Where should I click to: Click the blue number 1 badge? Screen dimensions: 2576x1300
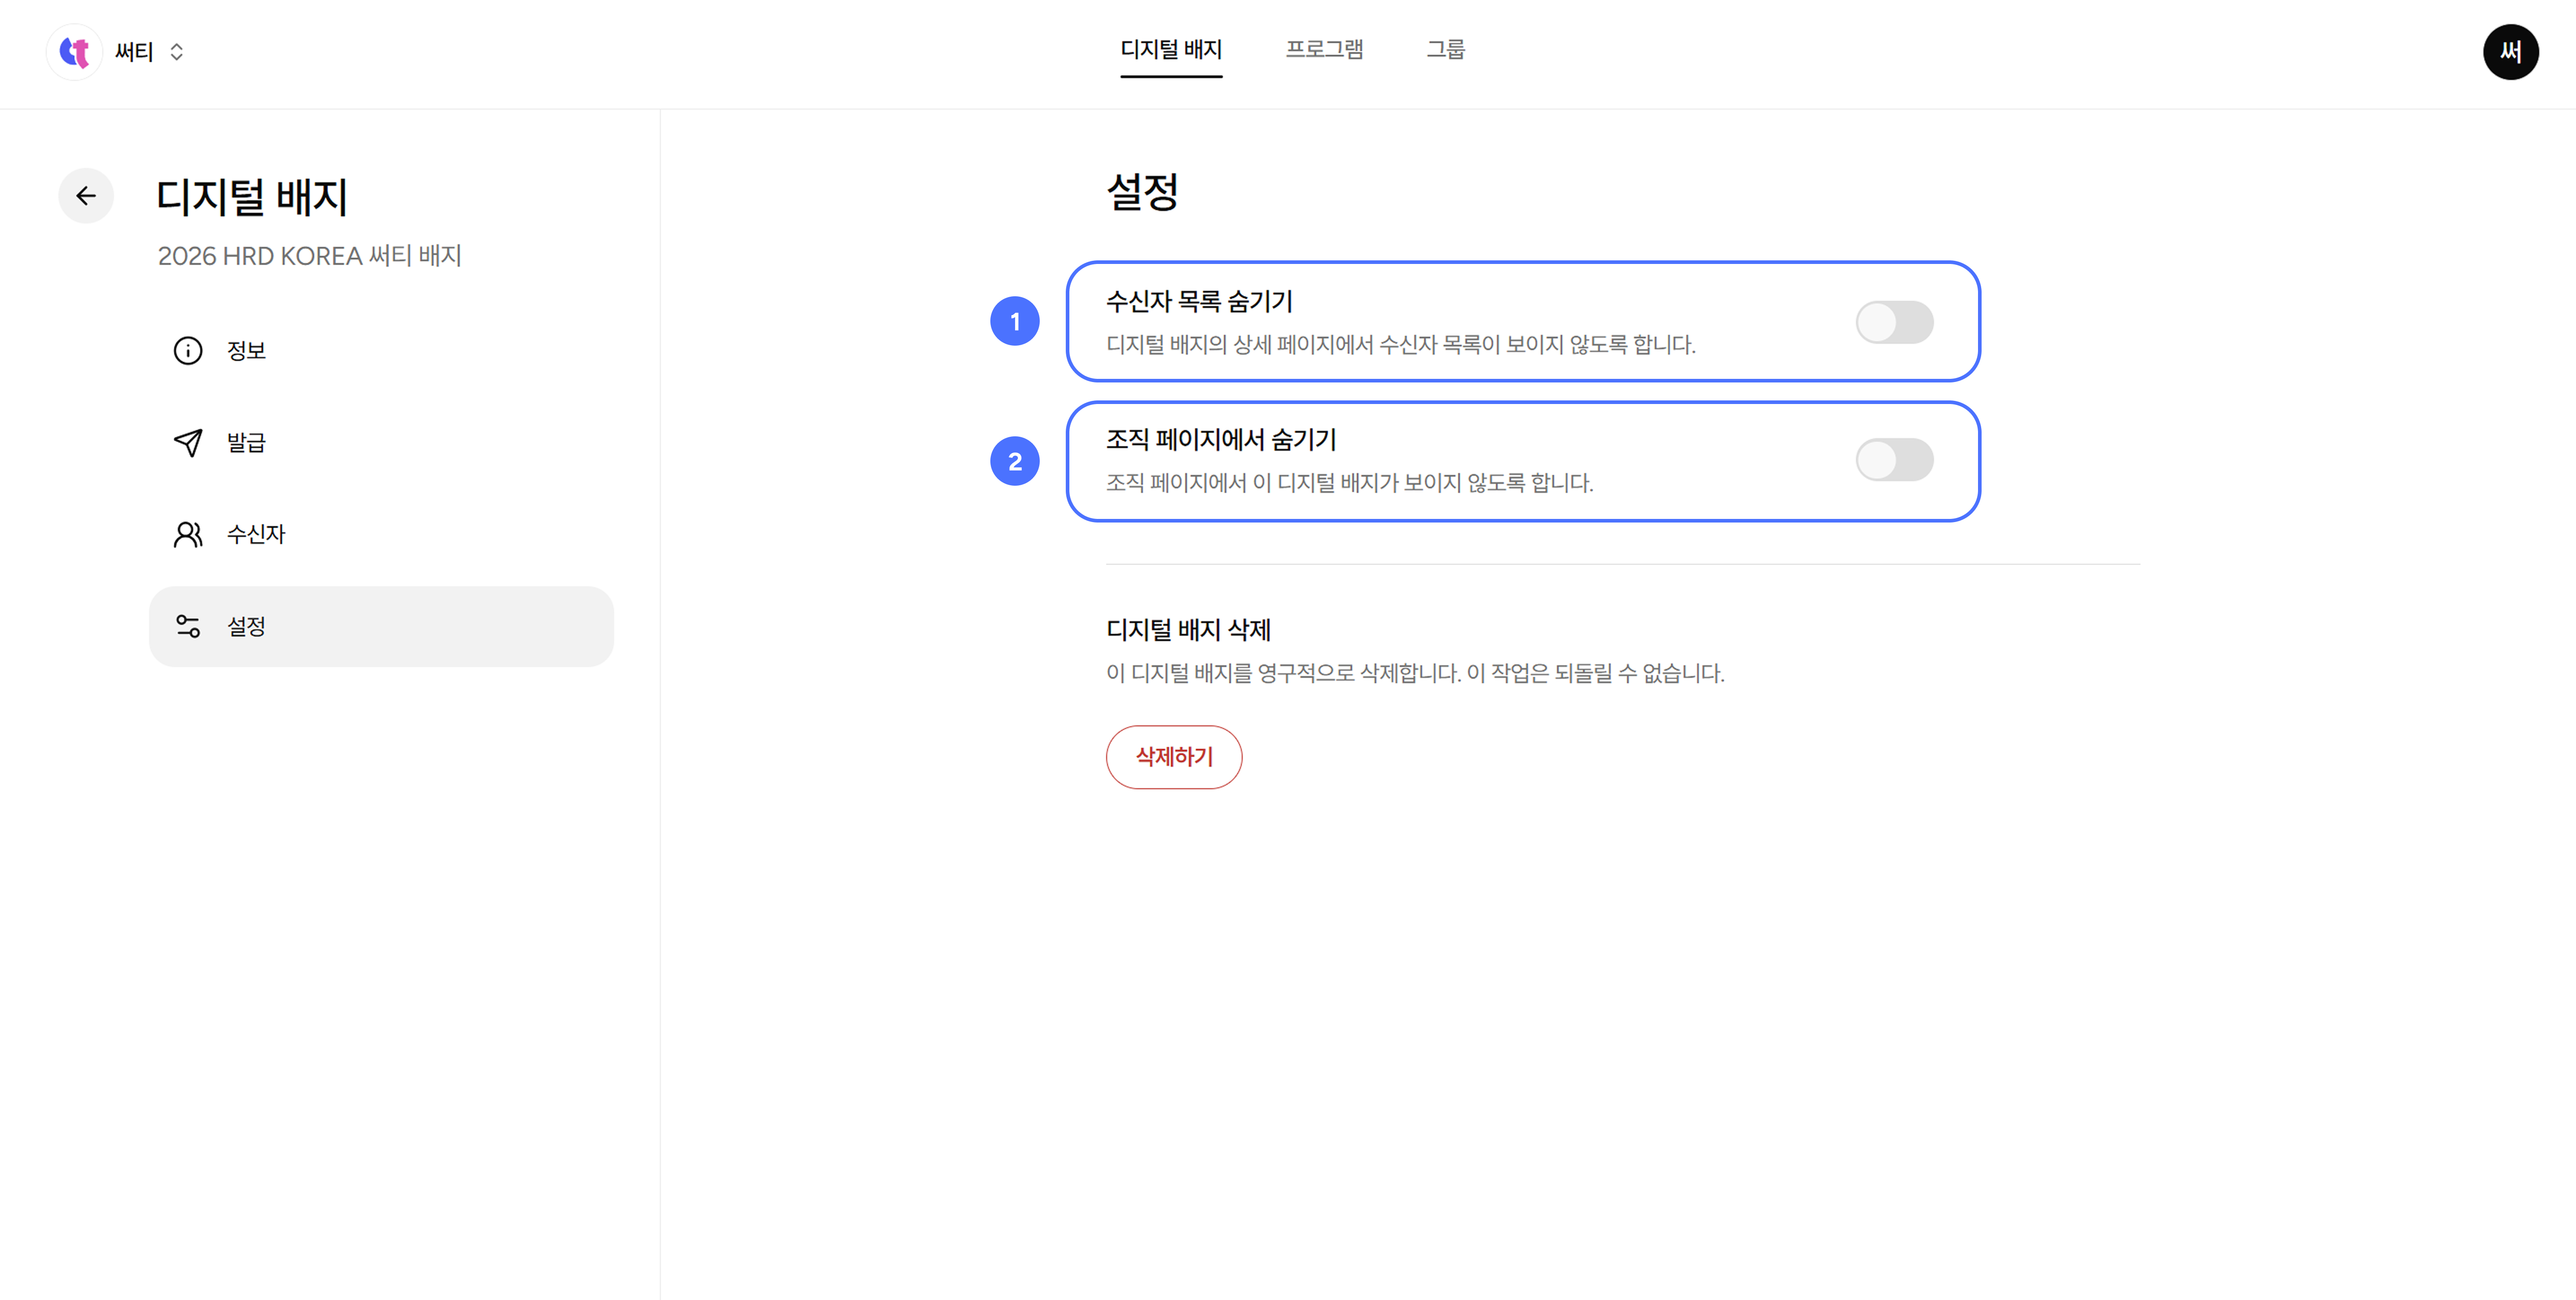point(1014,322)
